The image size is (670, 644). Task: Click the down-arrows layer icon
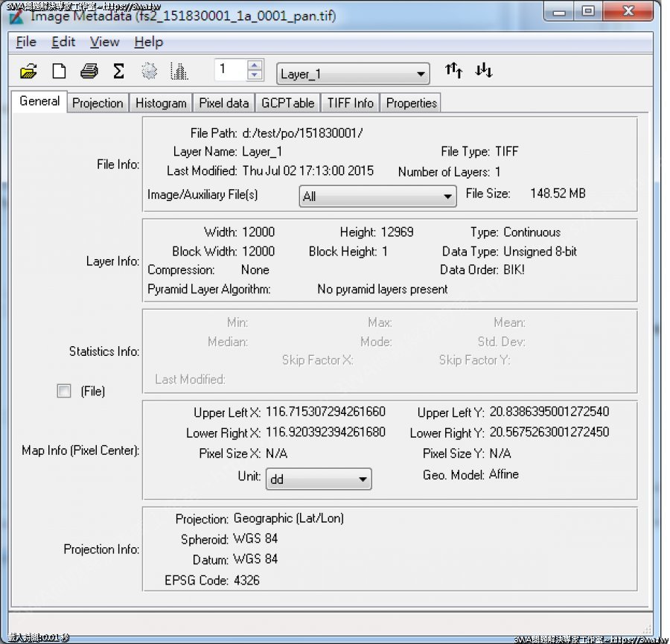click(484, 71)
